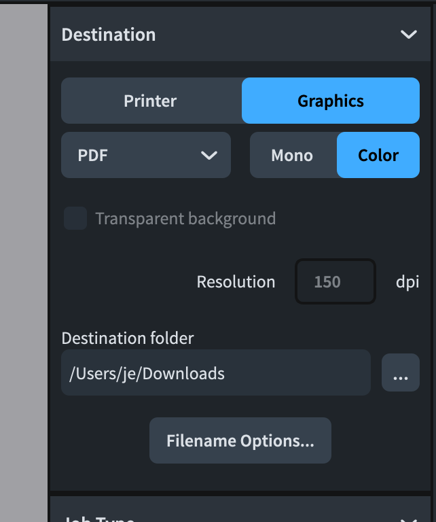The width and height of the screenshot is (436, 522).
Task: Select Color output mode
Action: pyautogui.click(x=378, y=156)
